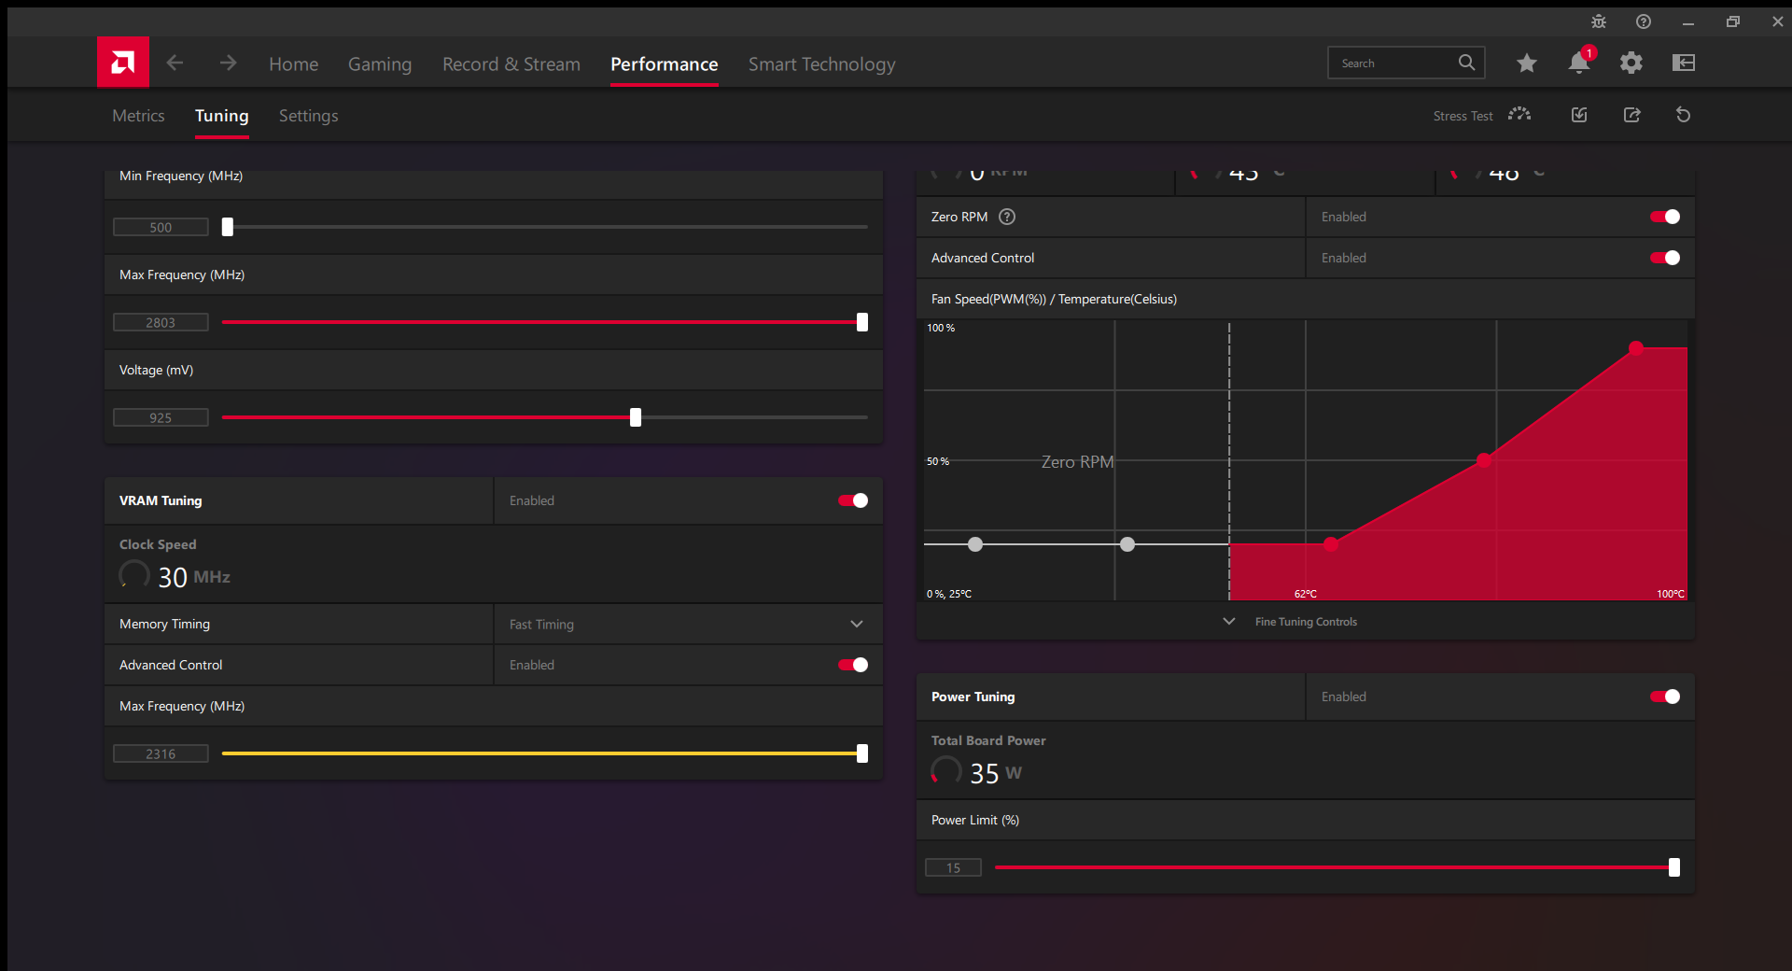
Task: Open Memory Timing dropdown
Action: click(x=688, y=624)
